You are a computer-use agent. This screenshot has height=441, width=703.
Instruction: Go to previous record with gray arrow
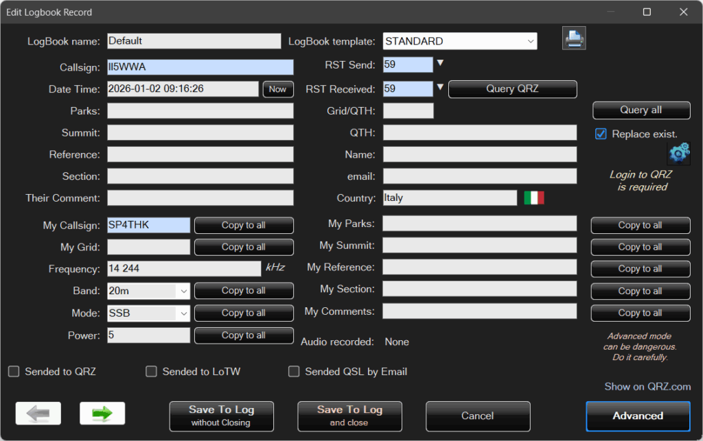(x=38, y=414)
